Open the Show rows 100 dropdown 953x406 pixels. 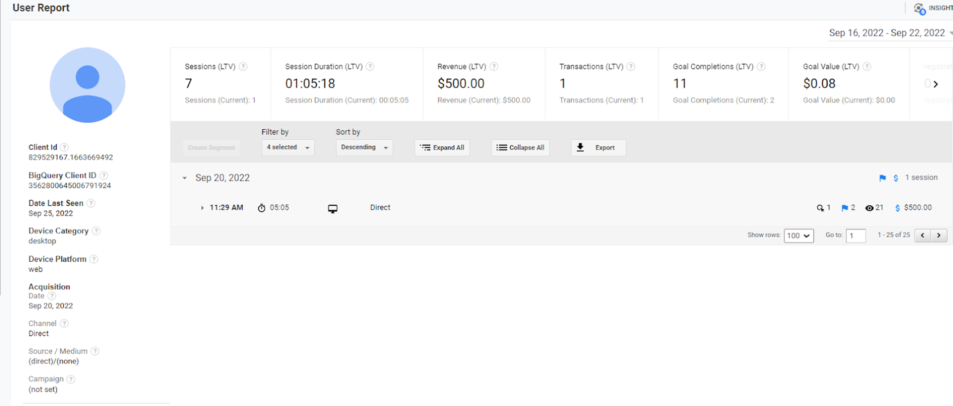pos(799,236)
